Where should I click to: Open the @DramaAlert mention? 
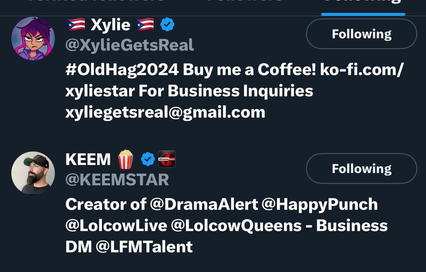[204, 204]
